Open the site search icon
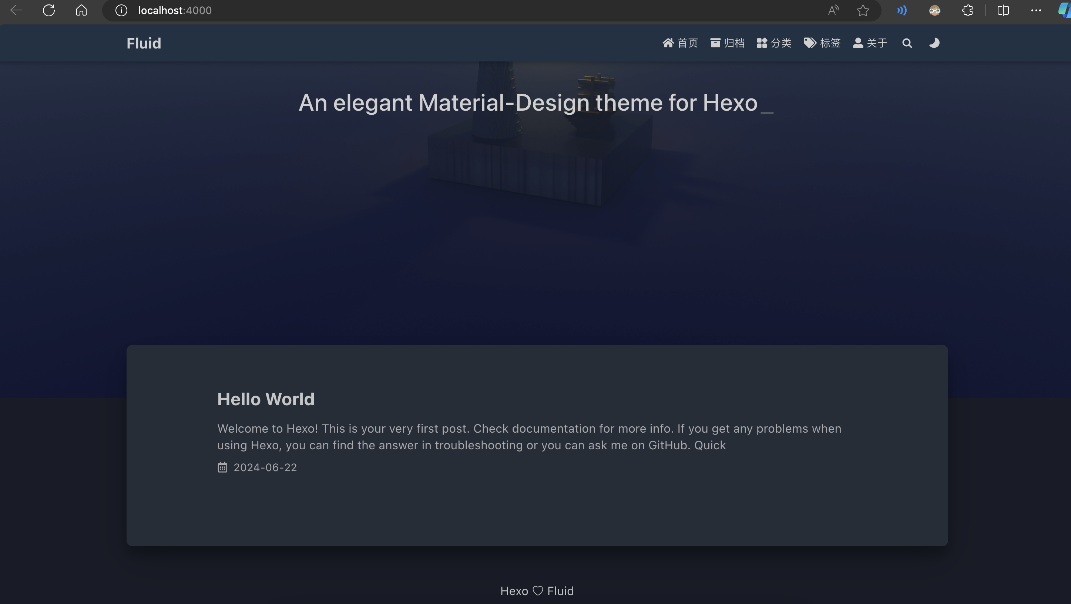Viewport: 1071px width, 604px height. (x=907, y=43)
